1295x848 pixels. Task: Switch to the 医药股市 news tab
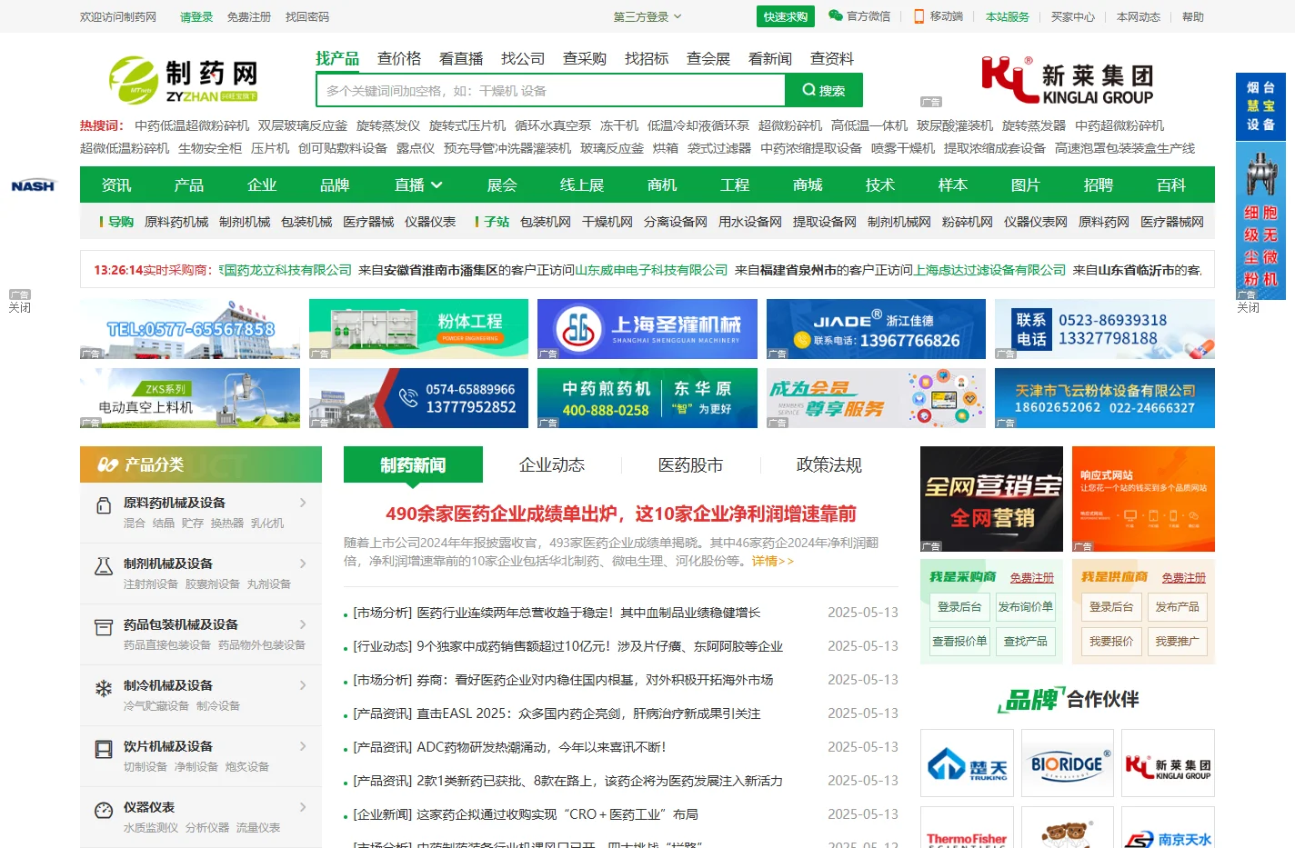[690, 464]
